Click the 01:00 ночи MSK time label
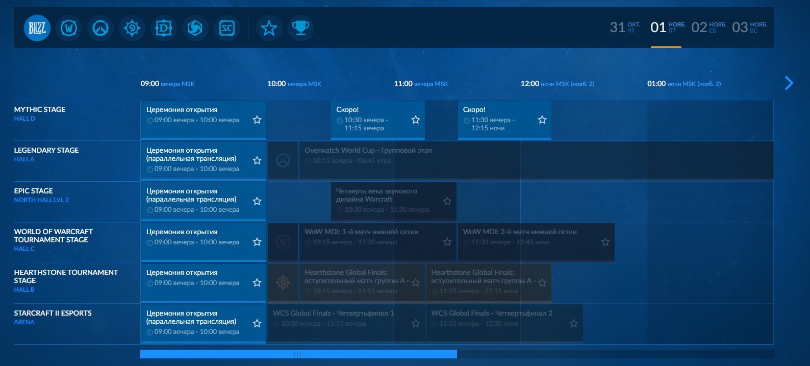 tap(684, 83)
